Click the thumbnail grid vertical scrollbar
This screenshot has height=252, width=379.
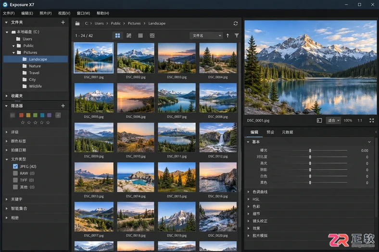[x=240, y=135]
